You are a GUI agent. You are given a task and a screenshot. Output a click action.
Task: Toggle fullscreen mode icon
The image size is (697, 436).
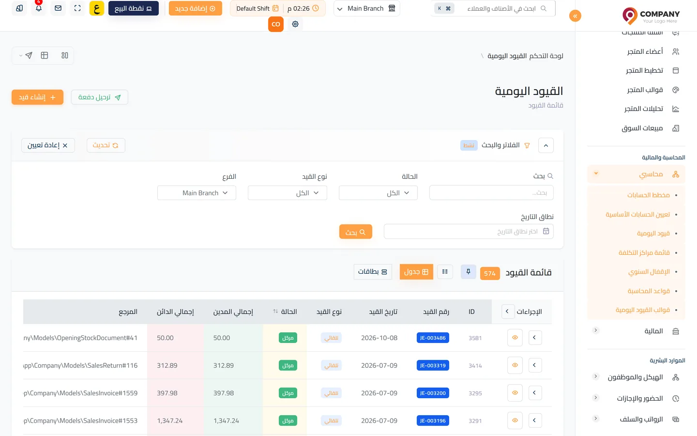tap(77, 8)
